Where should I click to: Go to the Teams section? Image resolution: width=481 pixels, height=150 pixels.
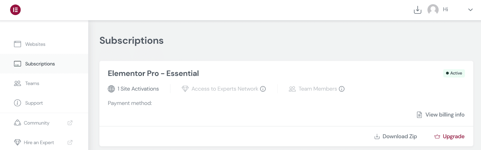click(x=32, y=83)
